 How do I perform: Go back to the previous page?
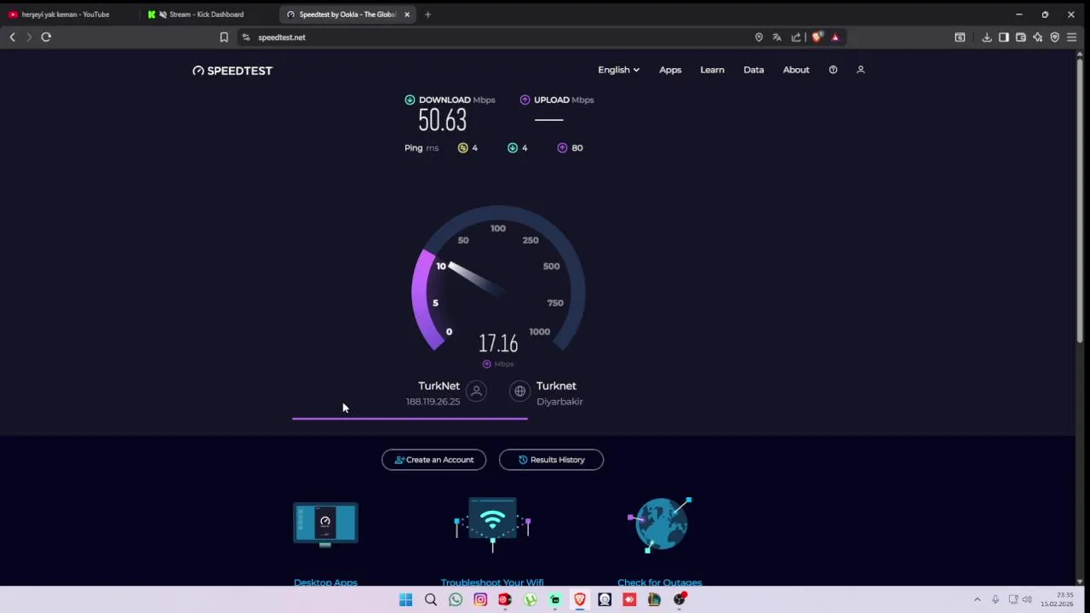(x=12, y=37)
